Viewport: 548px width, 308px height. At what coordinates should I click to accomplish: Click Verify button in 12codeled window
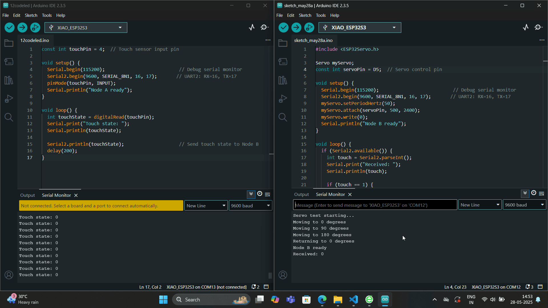(x=9, y=27)
